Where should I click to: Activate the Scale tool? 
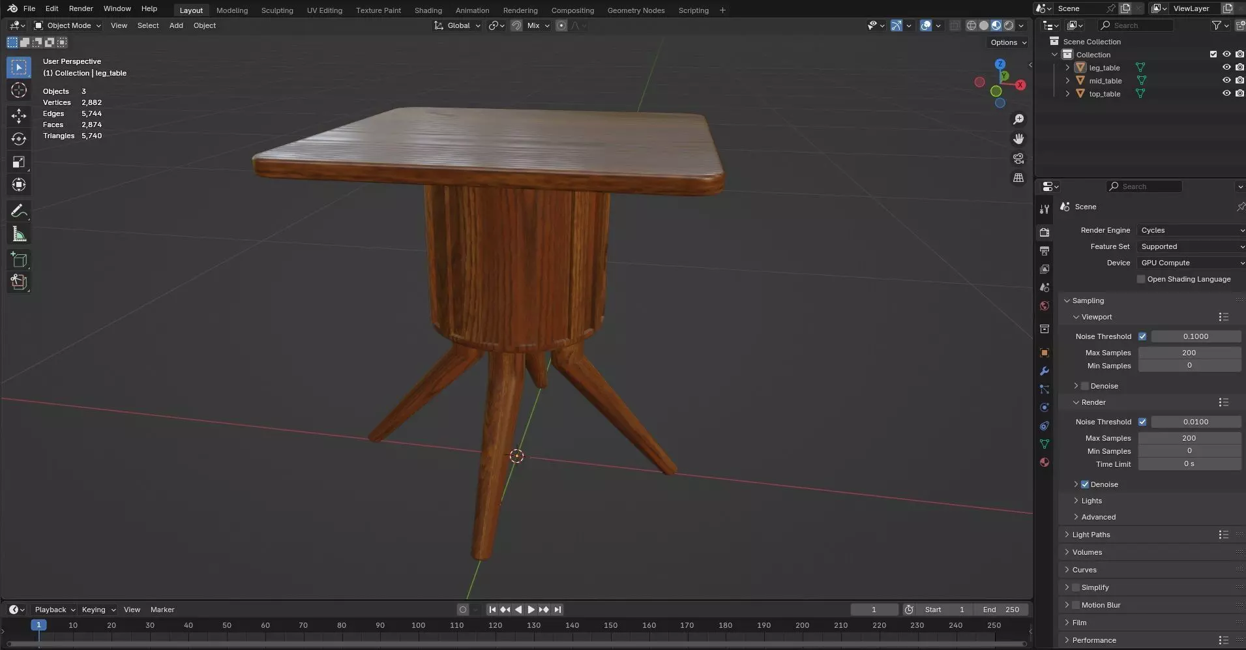coord(19,162)
